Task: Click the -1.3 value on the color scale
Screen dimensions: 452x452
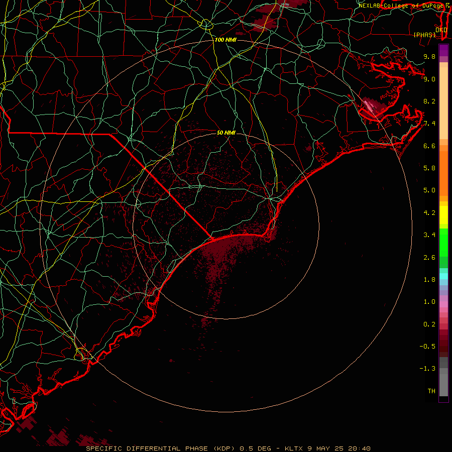Action: 427,369
